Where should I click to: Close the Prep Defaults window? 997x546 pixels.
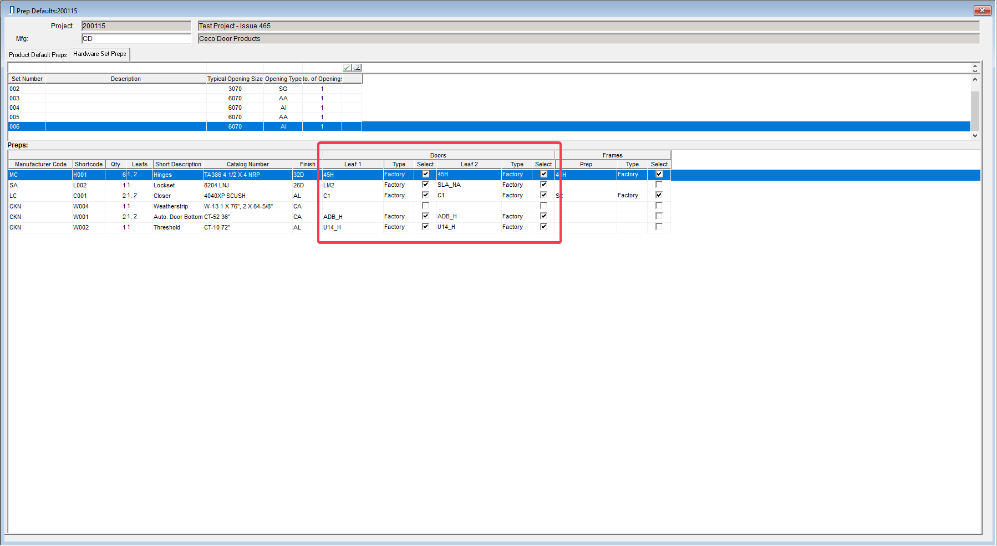click(982, 11)
